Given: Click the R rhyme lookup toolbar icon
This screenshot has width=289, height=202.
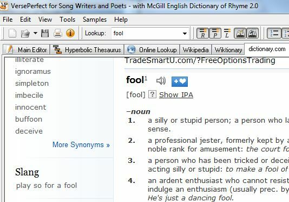Looking at the screenshot, I should coord(202,33).
